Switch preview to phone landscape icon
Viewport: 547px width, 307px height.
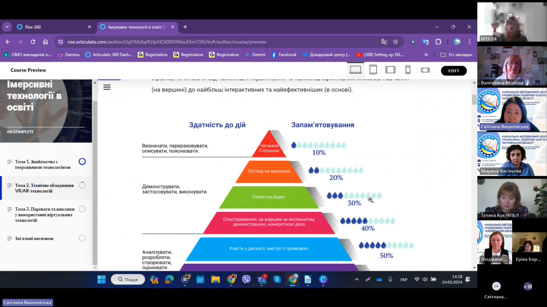pyautogui.click(x=425, y=70)
